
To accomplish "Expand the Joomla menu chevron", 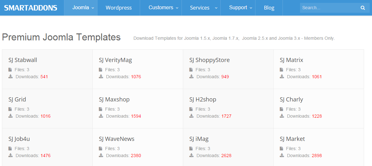I will point(92,8).
